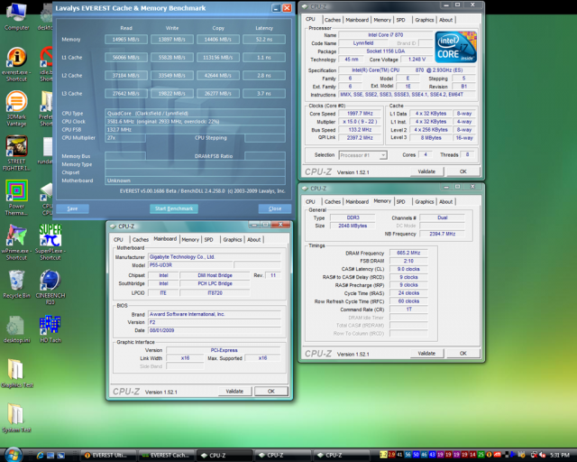Open Graphics tab in Mainboard CPU-Z window
577x462 pixels.
(x=233, y=239)
